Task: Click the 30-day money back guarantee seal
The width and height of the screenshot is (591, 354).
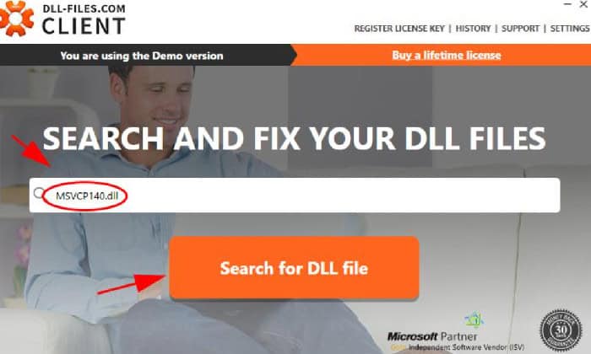Action: pyautogui.click(x=561, y=330)
